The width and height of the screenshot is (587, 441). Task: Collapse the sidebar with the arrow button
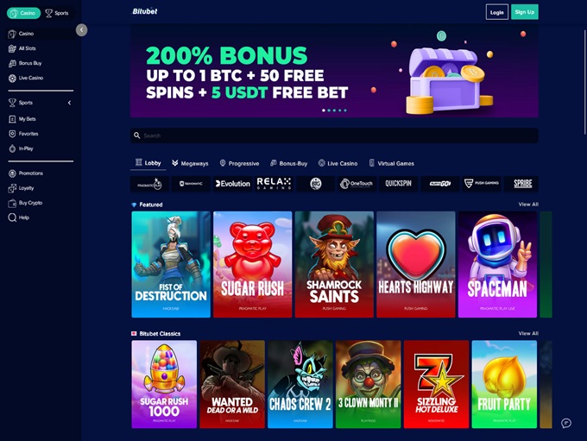82,30
